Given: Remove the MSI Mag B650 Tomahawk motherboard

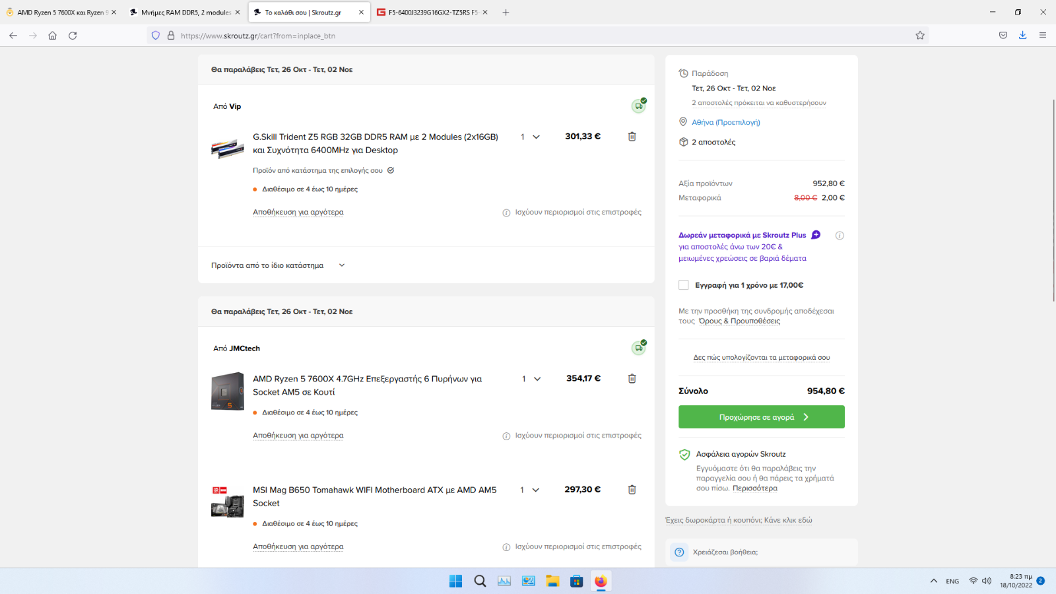Looking at the screenshot, I should point(632,490).
